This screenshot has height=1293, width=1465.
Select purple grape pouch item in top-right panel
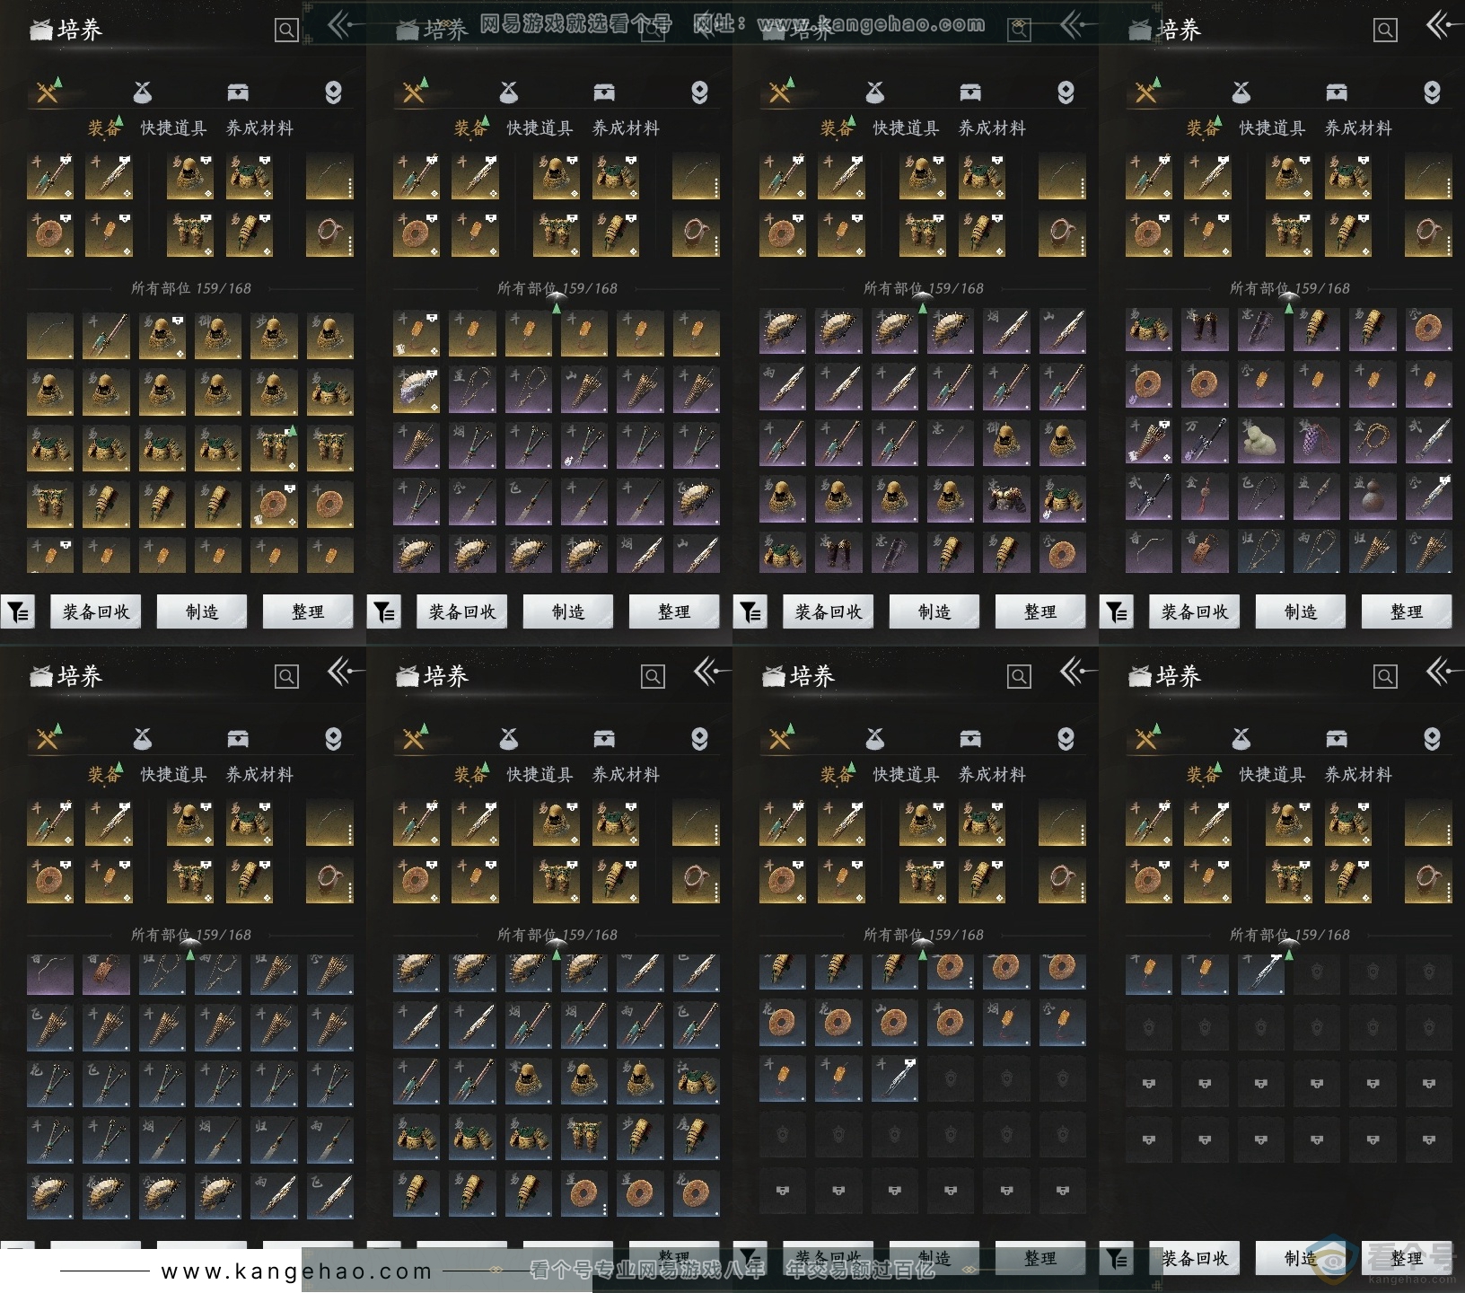(1316, 441)
